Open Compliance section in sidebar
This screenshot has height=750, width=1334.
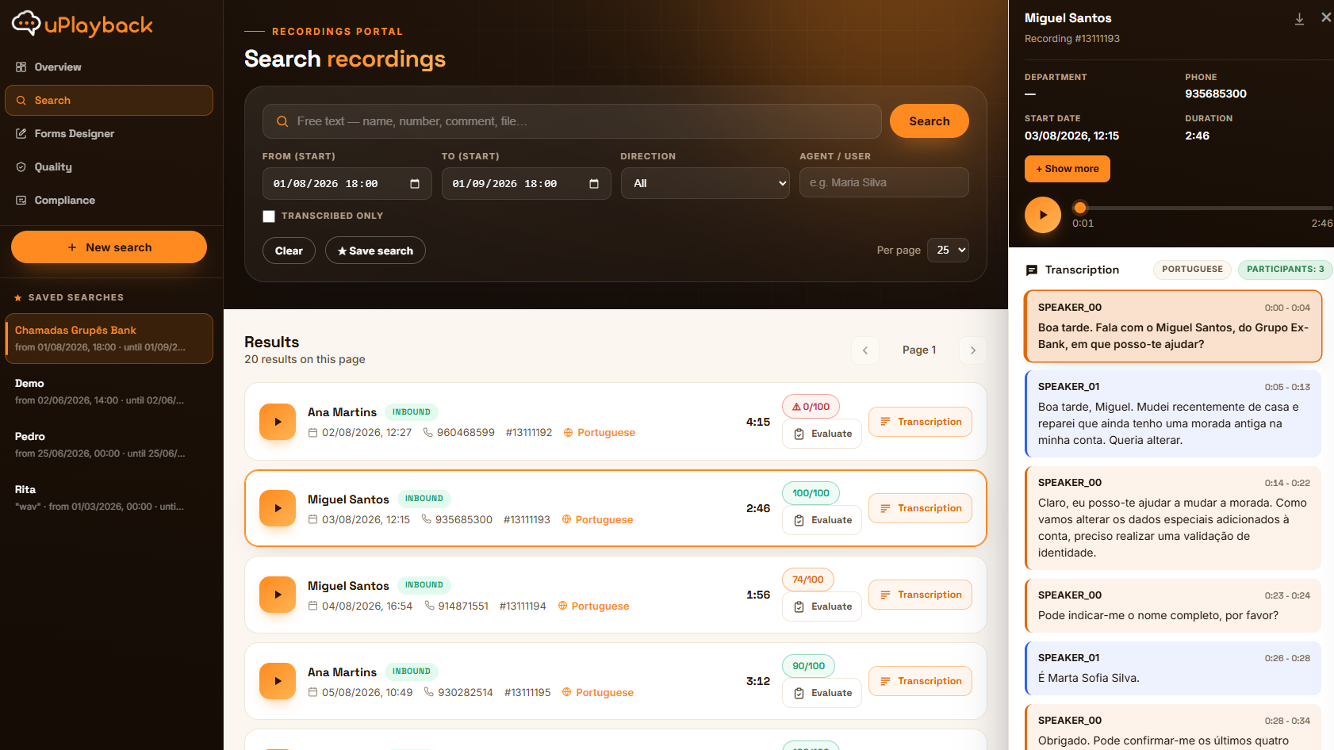[109, 201]
